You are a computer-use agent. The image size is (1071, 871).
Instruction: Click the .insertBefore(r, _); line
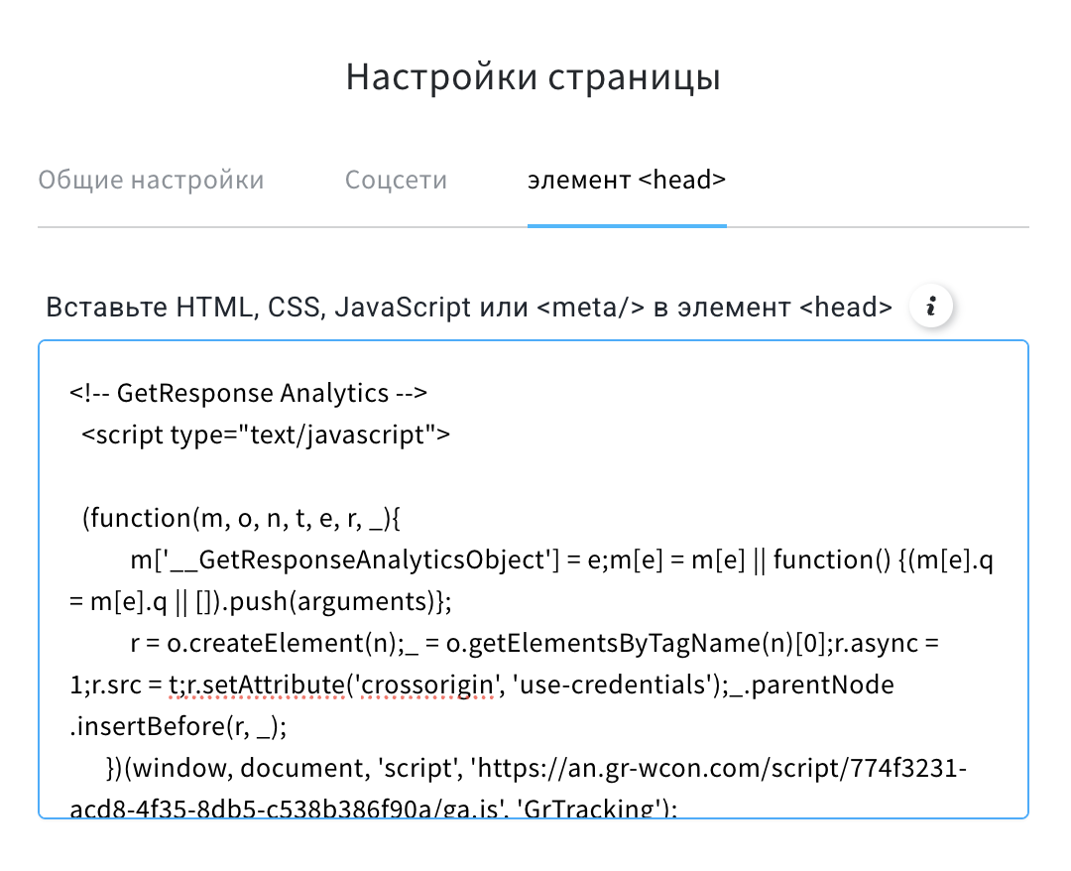tap(178, 727)
